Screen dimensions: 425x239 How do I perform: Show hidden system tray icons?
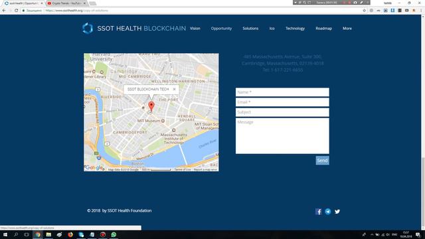point(372,234)
